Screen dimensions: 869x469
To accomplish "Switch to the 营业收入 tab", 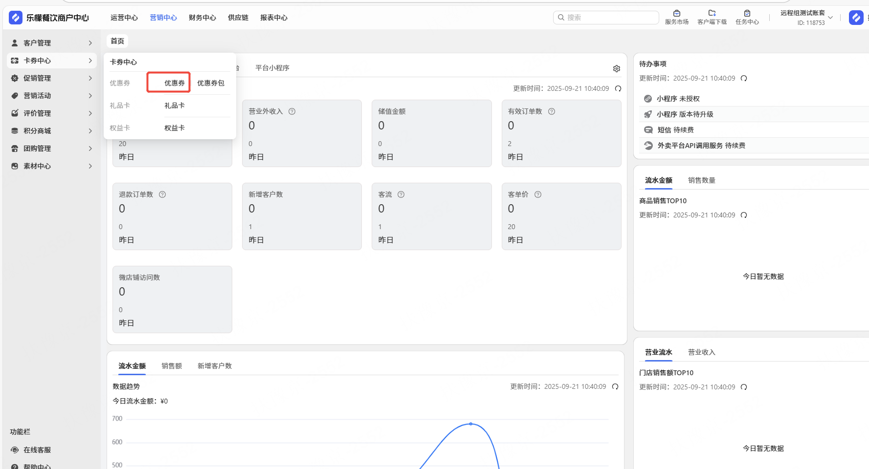I will pyautogui.click(x=702, y=352).
